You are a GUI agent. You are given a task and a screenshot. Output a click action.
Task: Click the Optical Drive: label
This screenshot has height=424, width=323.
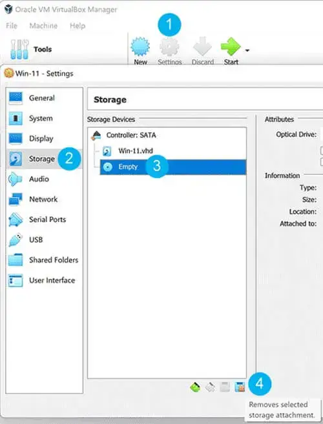click(x=297, y=134)
